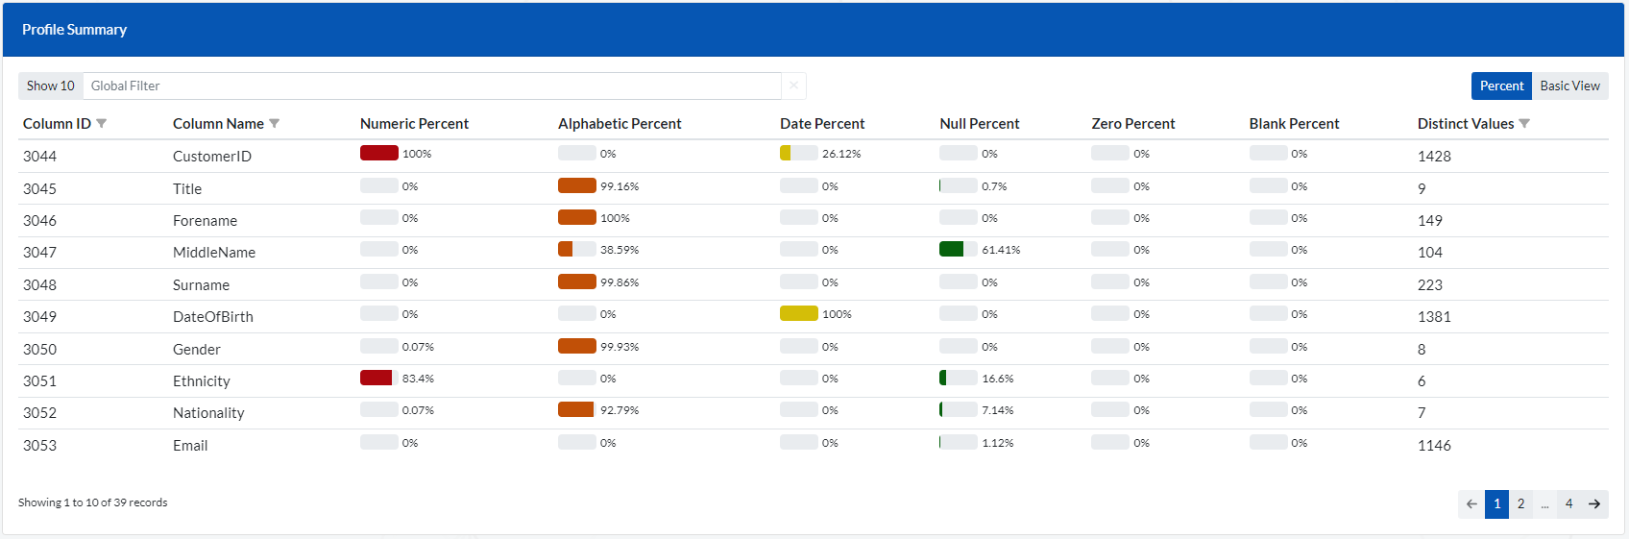Go to page 2 of results
This screenshot has height=539, width=1629.
point(1520,503)
